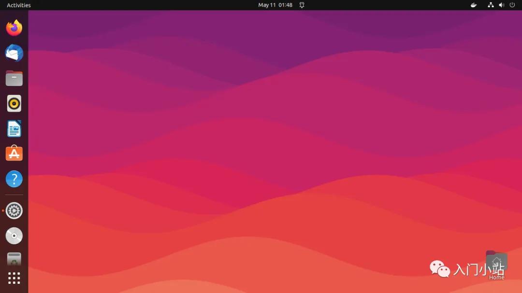This screenshot has height=293, width=522.
Task: Open the Ubuntu Software store
Action: pos(14,153)
